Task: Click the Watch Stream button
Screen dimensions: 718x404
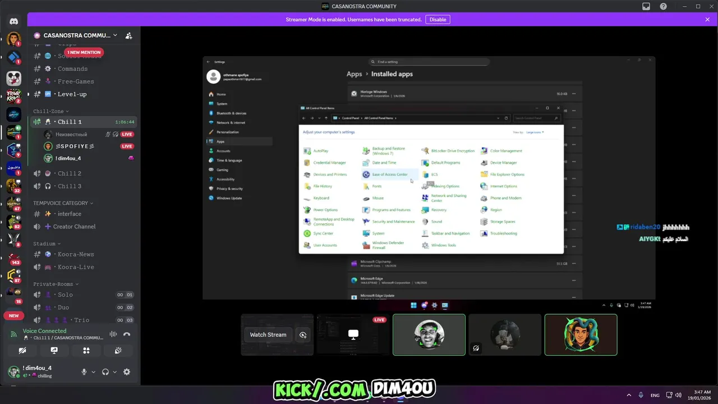Action: pyautogui.click(x=268, y=334)
